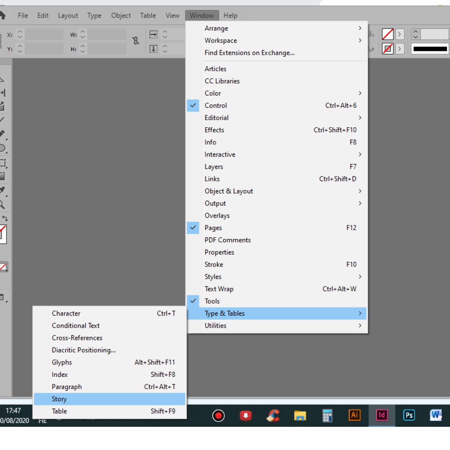450x450 pixels.
Task: Click Find Extensions on Exchange
Action: click(x=277, y=53)
